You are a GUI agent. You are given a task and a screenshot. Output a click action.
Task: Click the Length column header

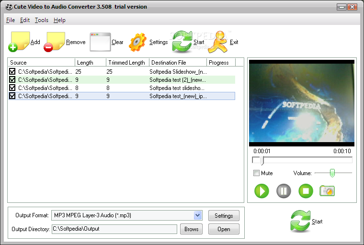(91, 63)
